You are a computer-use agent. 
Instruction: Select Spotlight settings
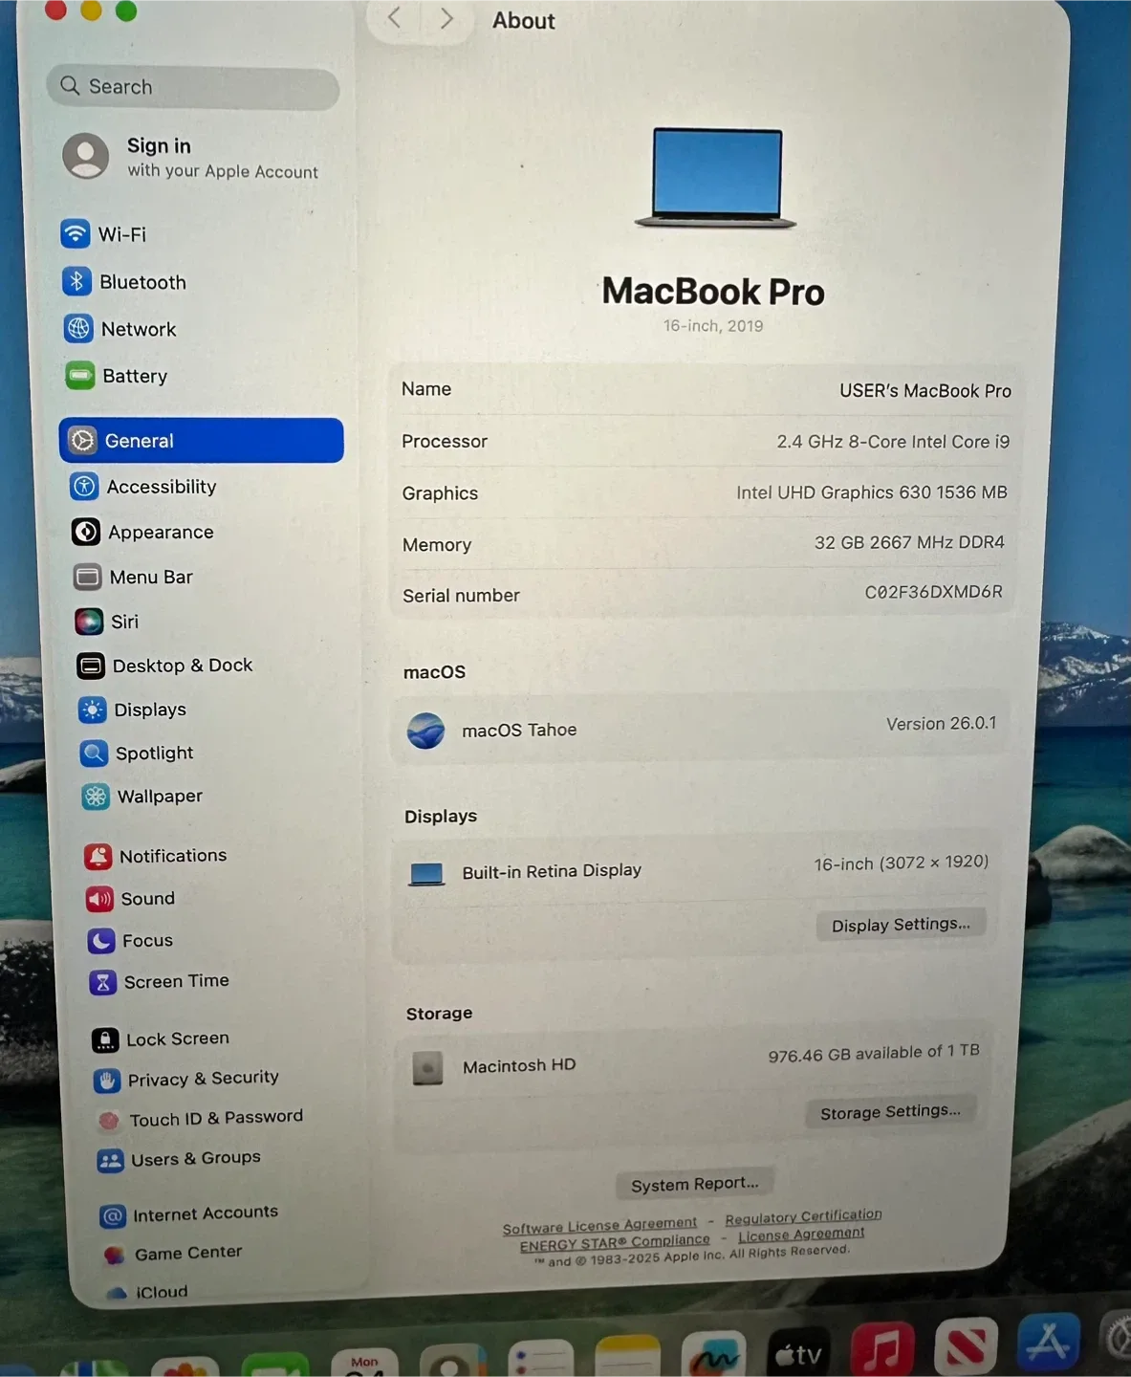click(154, 754)
